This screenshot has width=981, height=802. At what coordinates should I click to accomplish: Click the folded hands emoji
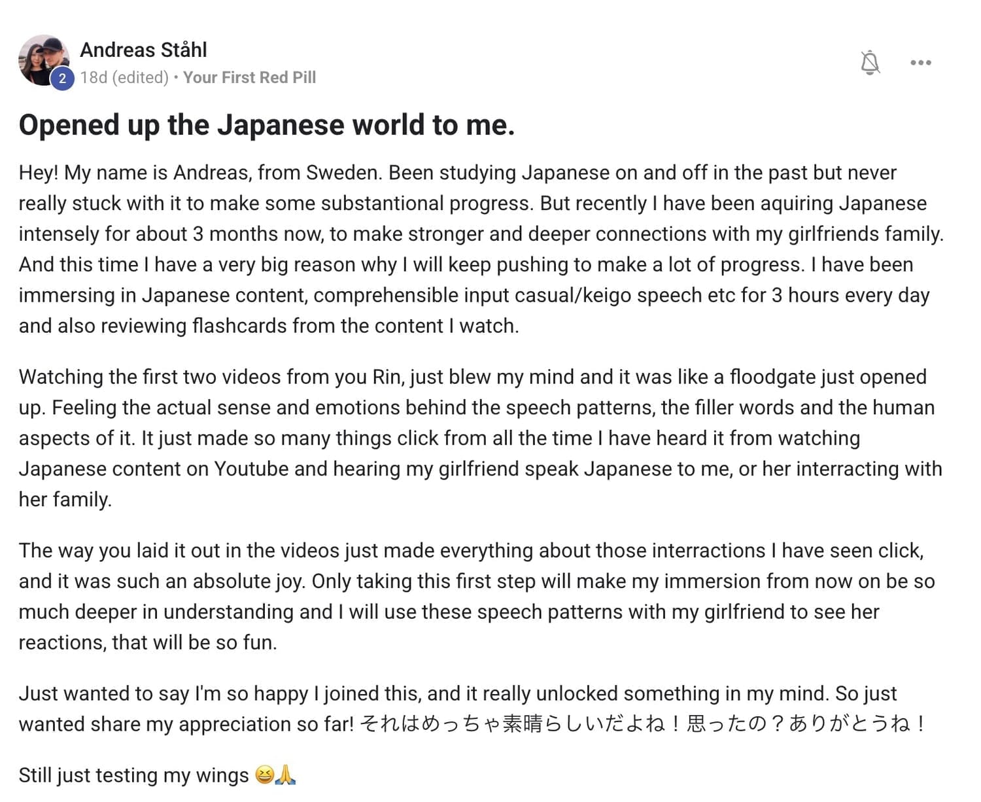tap(286, 775)
